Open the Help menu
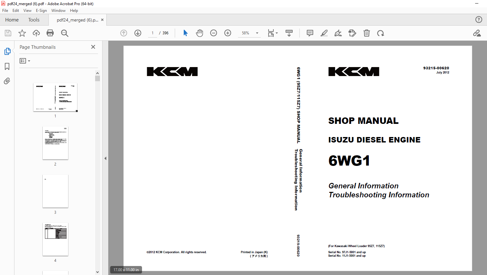The width and height of the screenshot is (487, 275). point(74,11)
